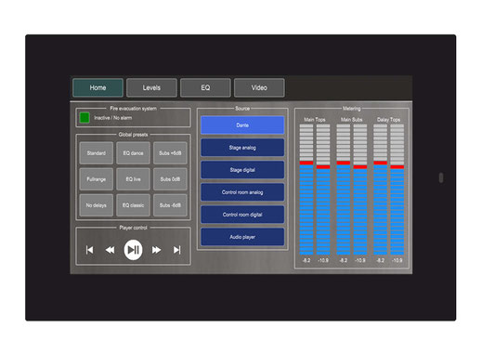The height and width of the screenshot is (354, 482).
Task: Open the Home tab
Action: coord(98,87)
